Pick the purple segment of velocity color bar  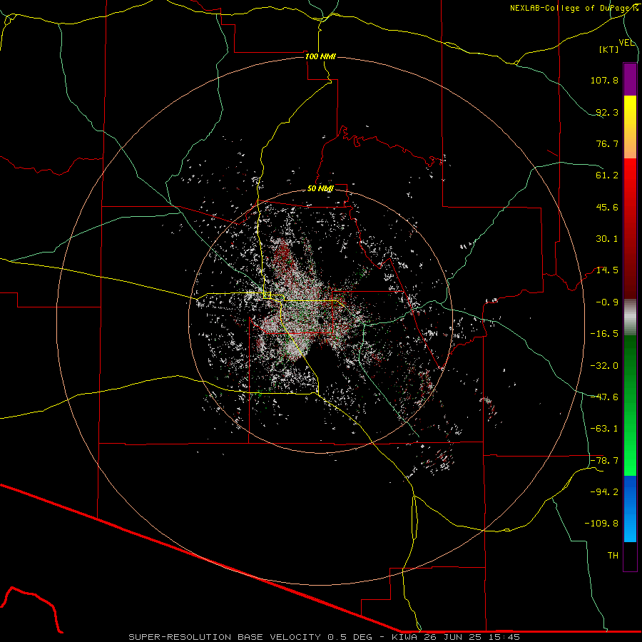pos(630,79)
